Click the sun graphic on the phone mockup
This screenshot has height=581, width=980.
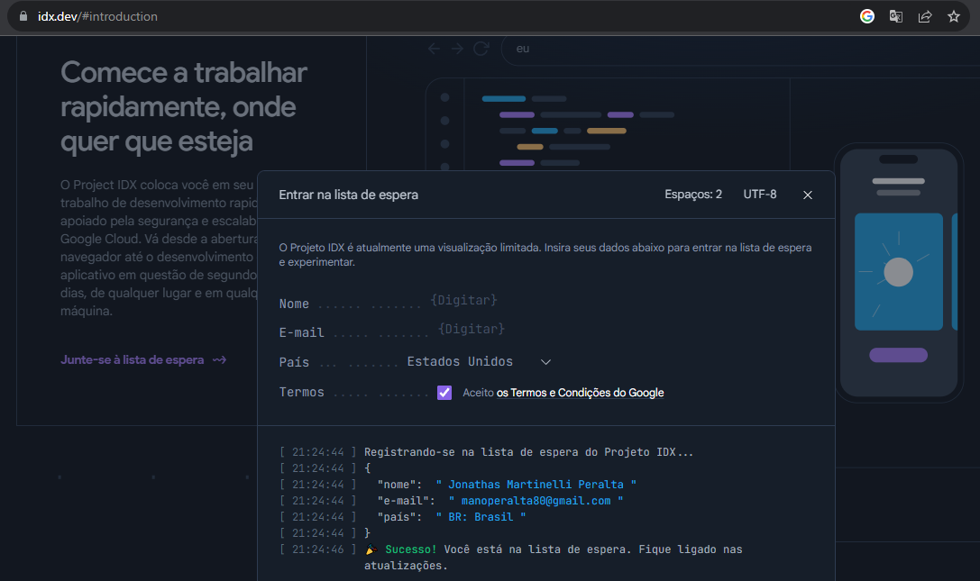(x=899, y=272)
